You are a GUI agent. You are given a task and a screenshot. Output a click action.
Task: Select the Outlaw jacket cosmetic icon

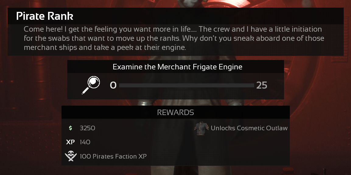(x=201, y=128)
